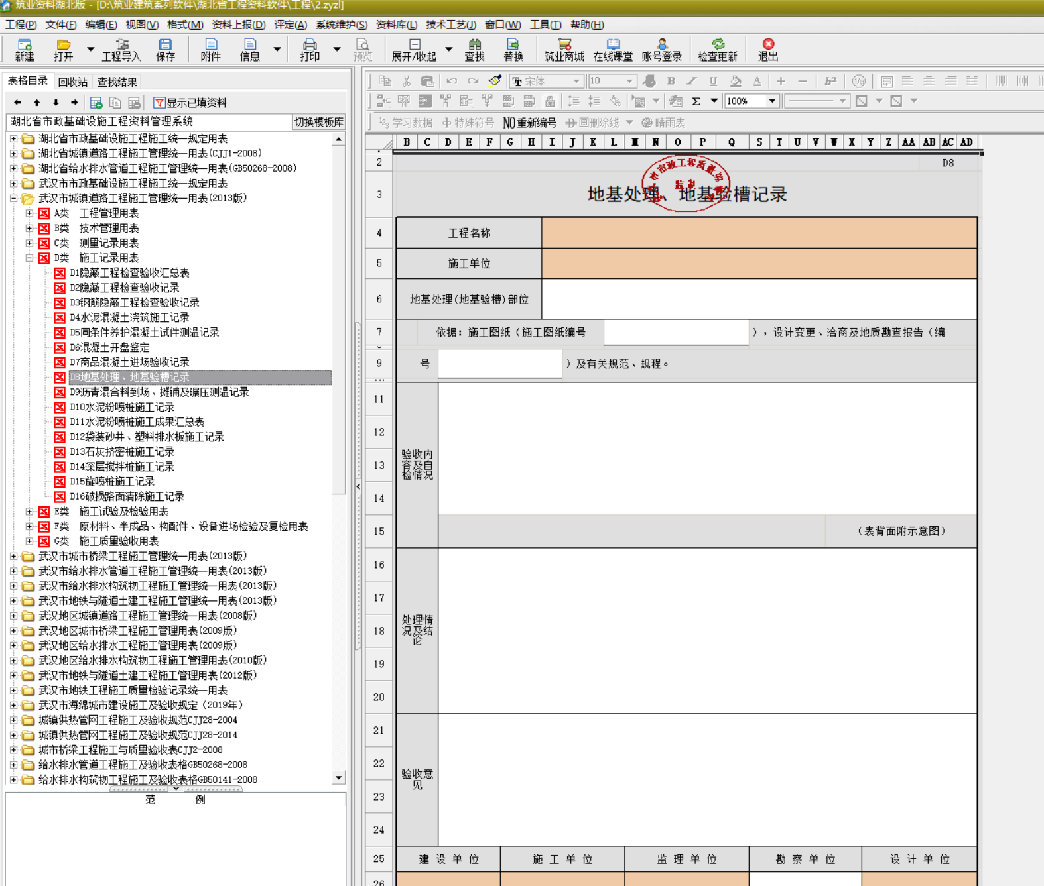Open the 资料上报(D) menu

tap(239, 25)
